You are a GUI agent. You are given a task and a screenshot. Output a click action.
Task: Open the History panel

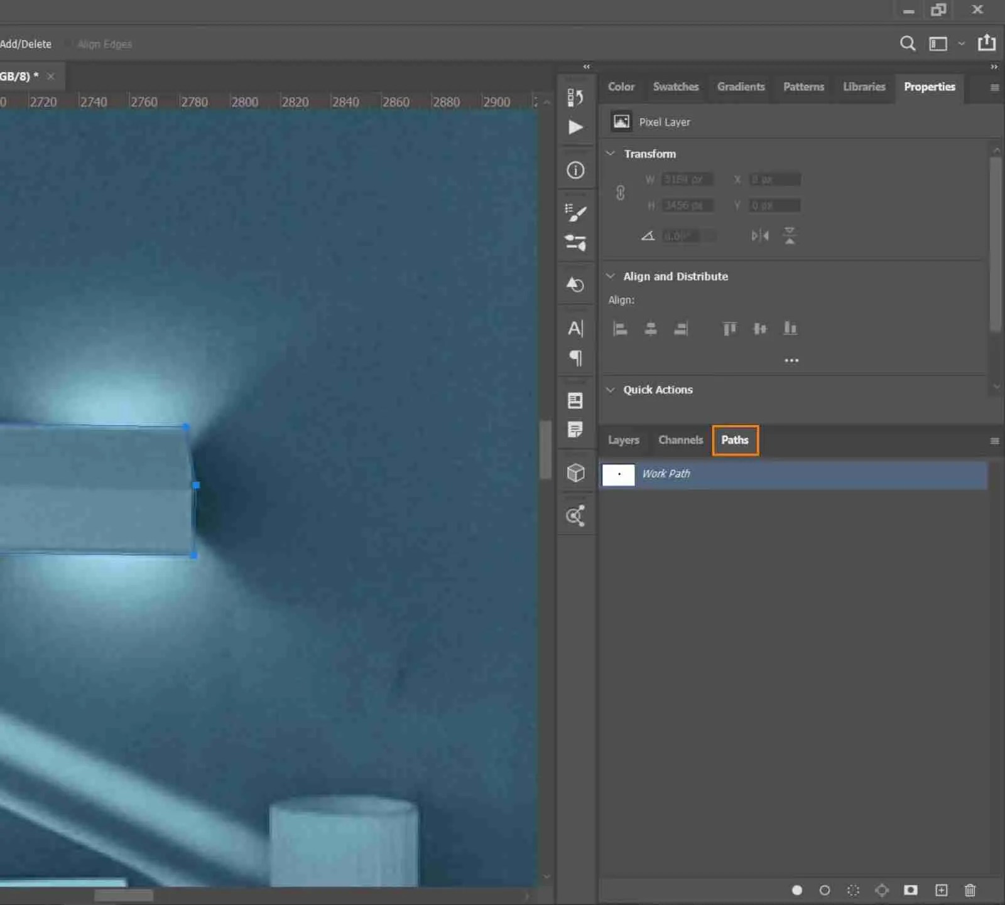[x=576, y=97]
